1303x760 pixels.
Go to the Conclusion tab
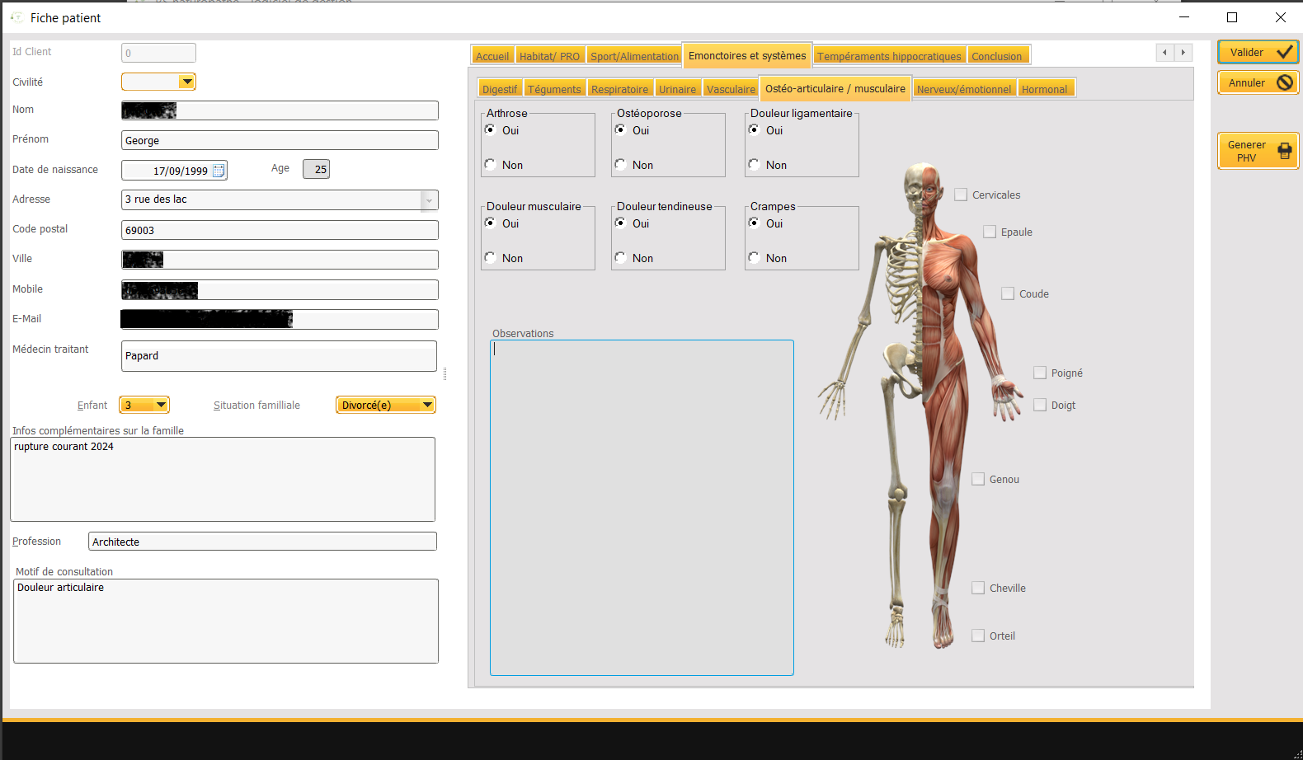tap(996, 56)
